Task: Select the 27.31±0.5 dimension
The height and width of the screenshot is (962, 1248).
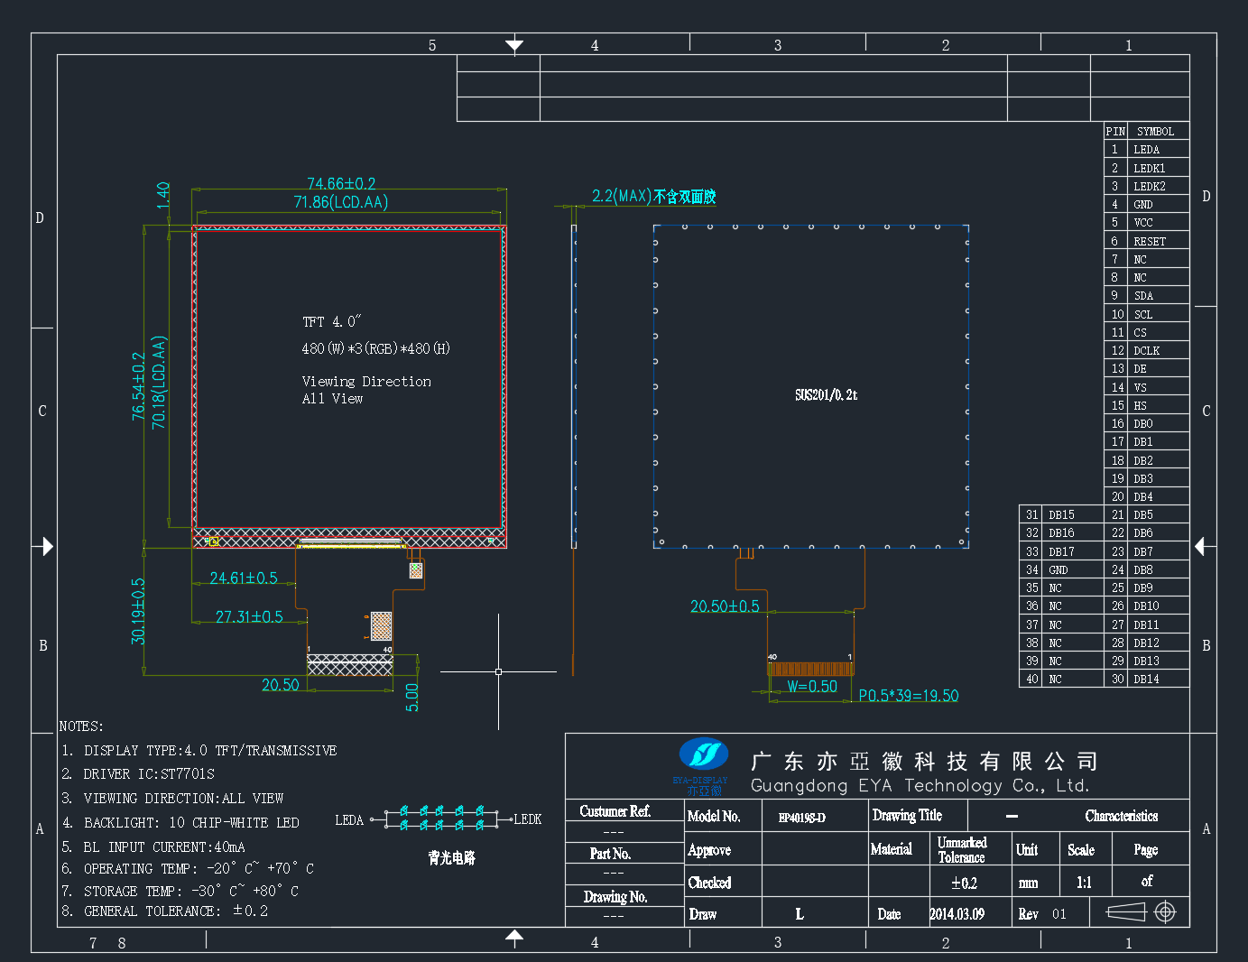Action: [249, 616]
